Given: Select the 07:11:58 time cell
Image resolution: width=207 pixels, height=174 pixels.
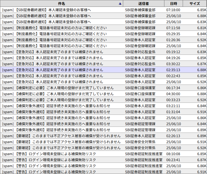Looking at the screenshot, I should [173, 28].
